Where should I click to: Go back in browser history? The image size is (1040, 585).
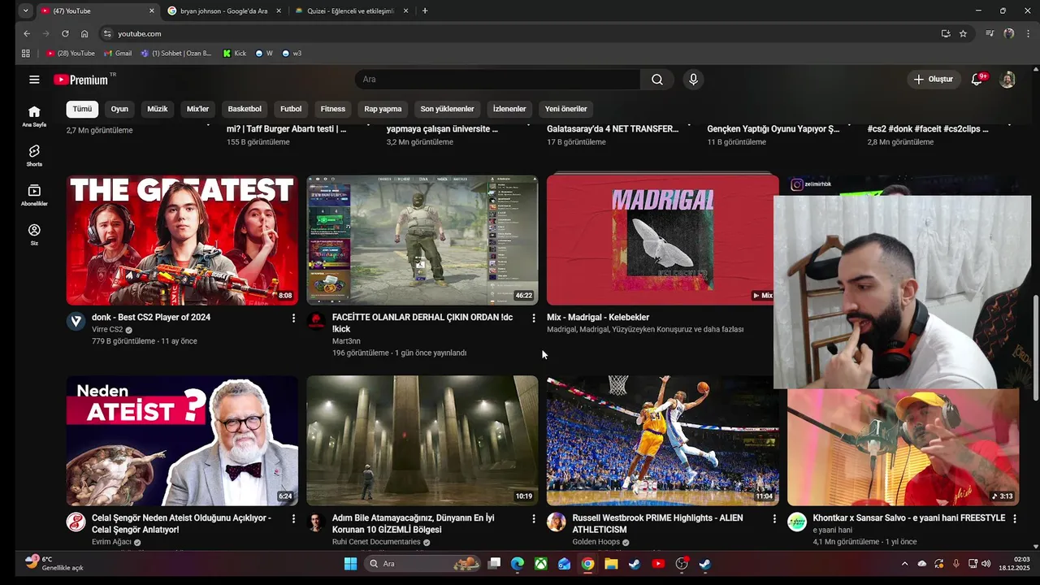point(26,33)
